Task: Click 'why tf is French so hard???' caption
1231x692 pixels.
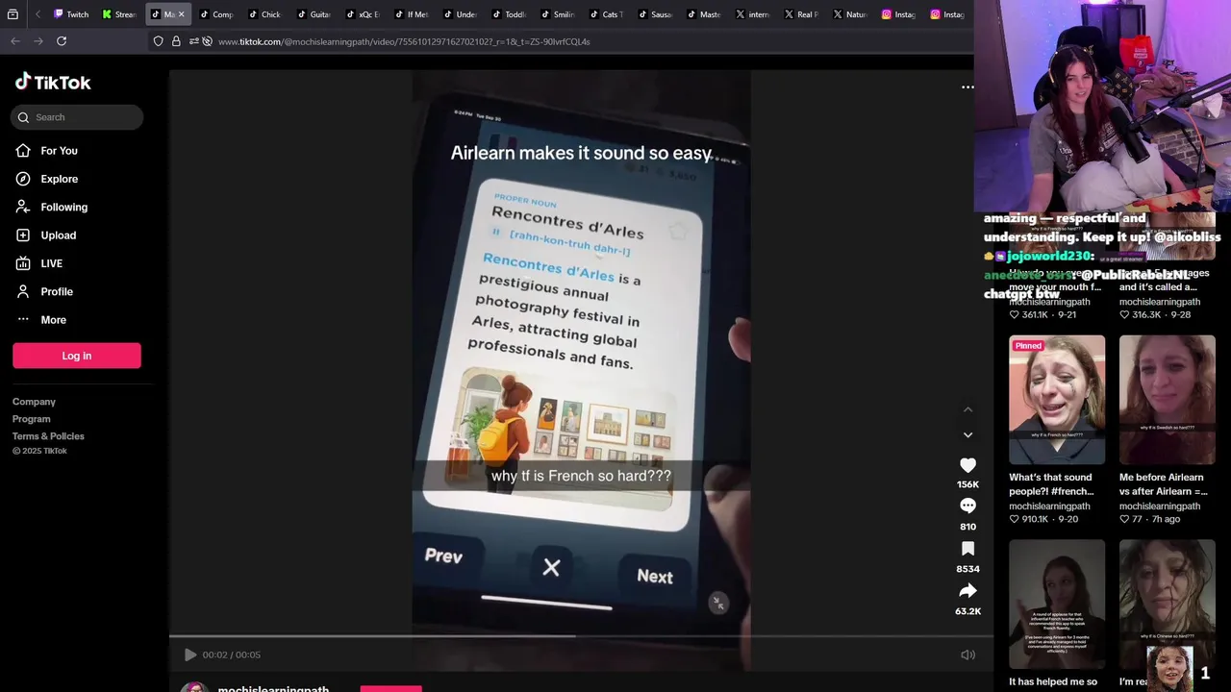Action: (x=581, y=476)
